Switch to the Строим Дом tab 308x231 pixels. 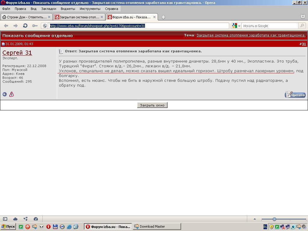point(26,17)
